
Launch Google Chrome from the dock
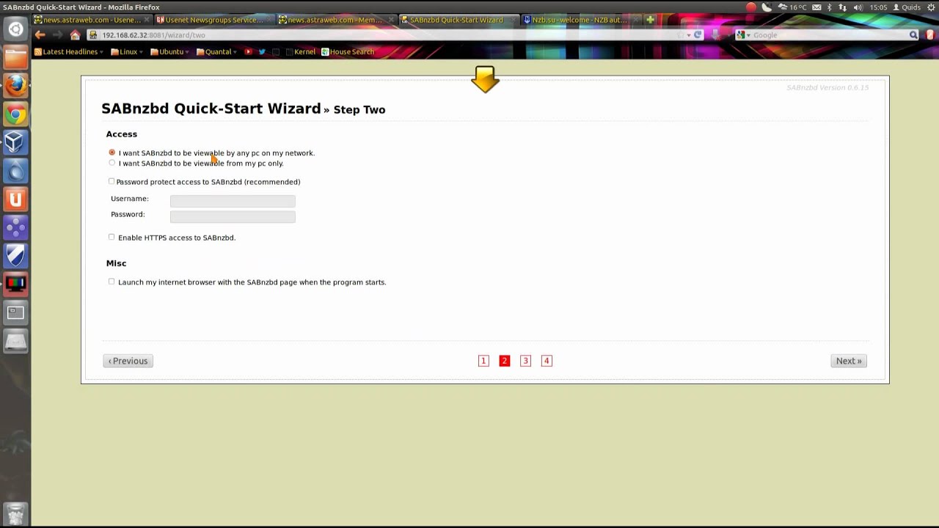15,114
